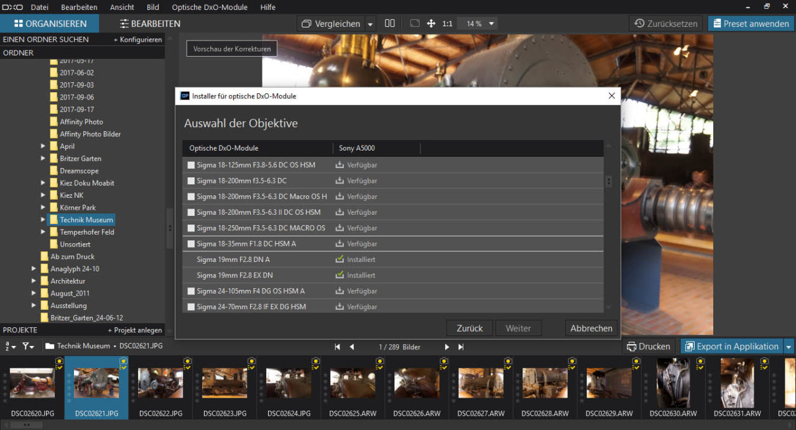The height and width of the screenshot is (430, 796).
Task: Select the pan (move) tool icon
Action: pos(431,24)
